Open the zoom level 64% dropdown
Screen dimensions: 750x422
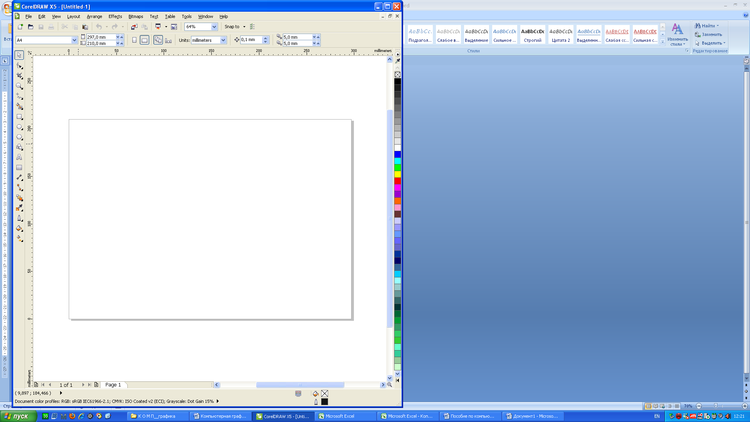(214, 27)
